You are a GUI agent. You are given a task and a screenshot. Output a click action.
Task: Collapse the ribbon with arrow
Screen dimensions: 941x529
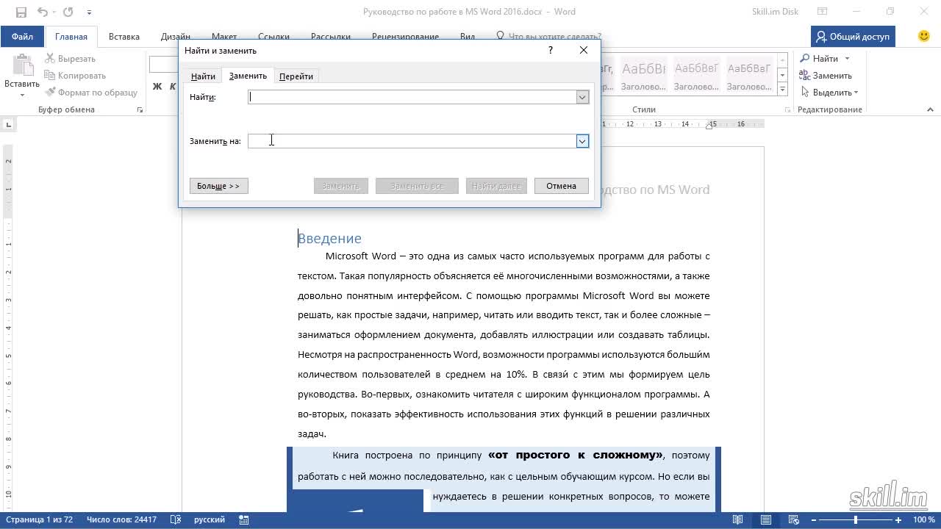pyautogui.click(x=930, y=109)
